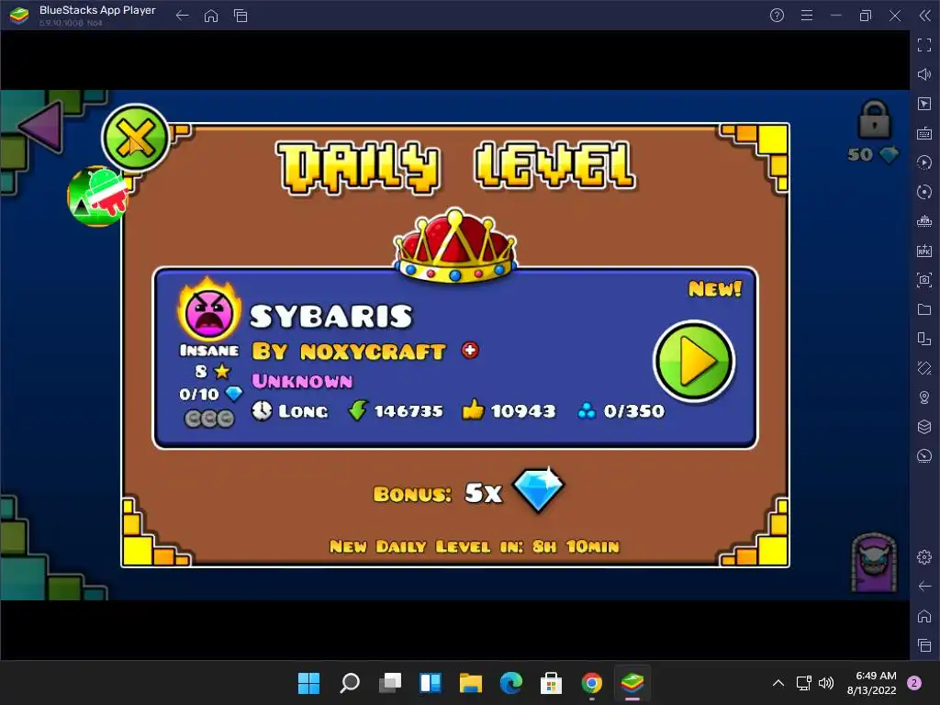Screen dimensions: 940x705
Task: Launch Google Chrome from taskbar
Action: tap(592, 683)
